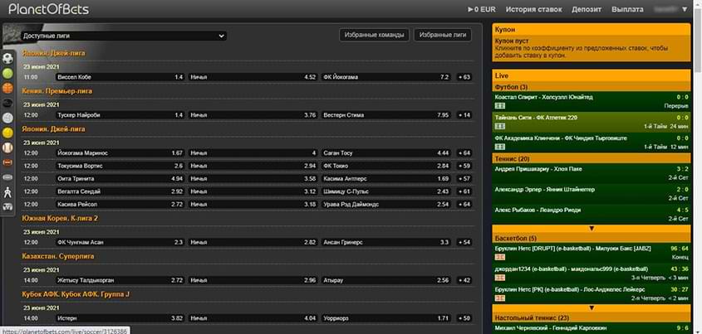Click the Избранные лиги button
The width and height of the screenshot is (702, 334).
tap(443, 35)
